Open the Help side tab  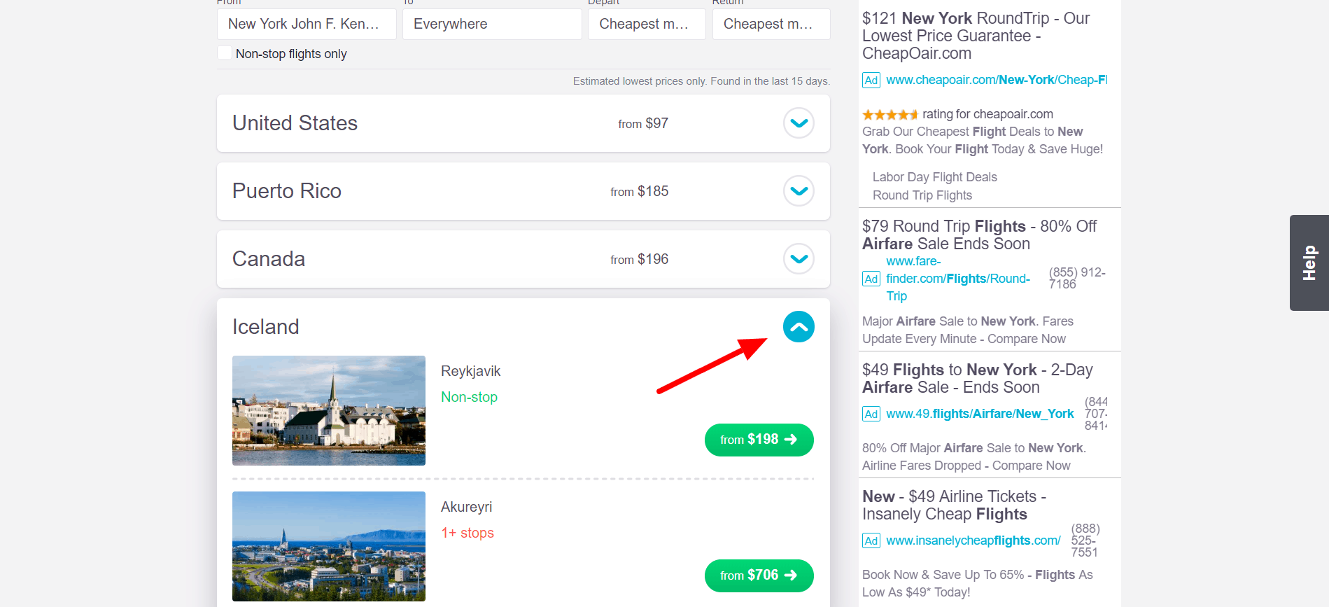click(1309, 263)
